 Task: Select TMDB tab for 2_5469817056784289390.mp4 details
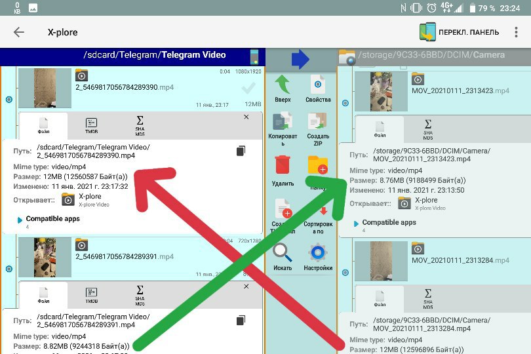click(x=91, y=126)
